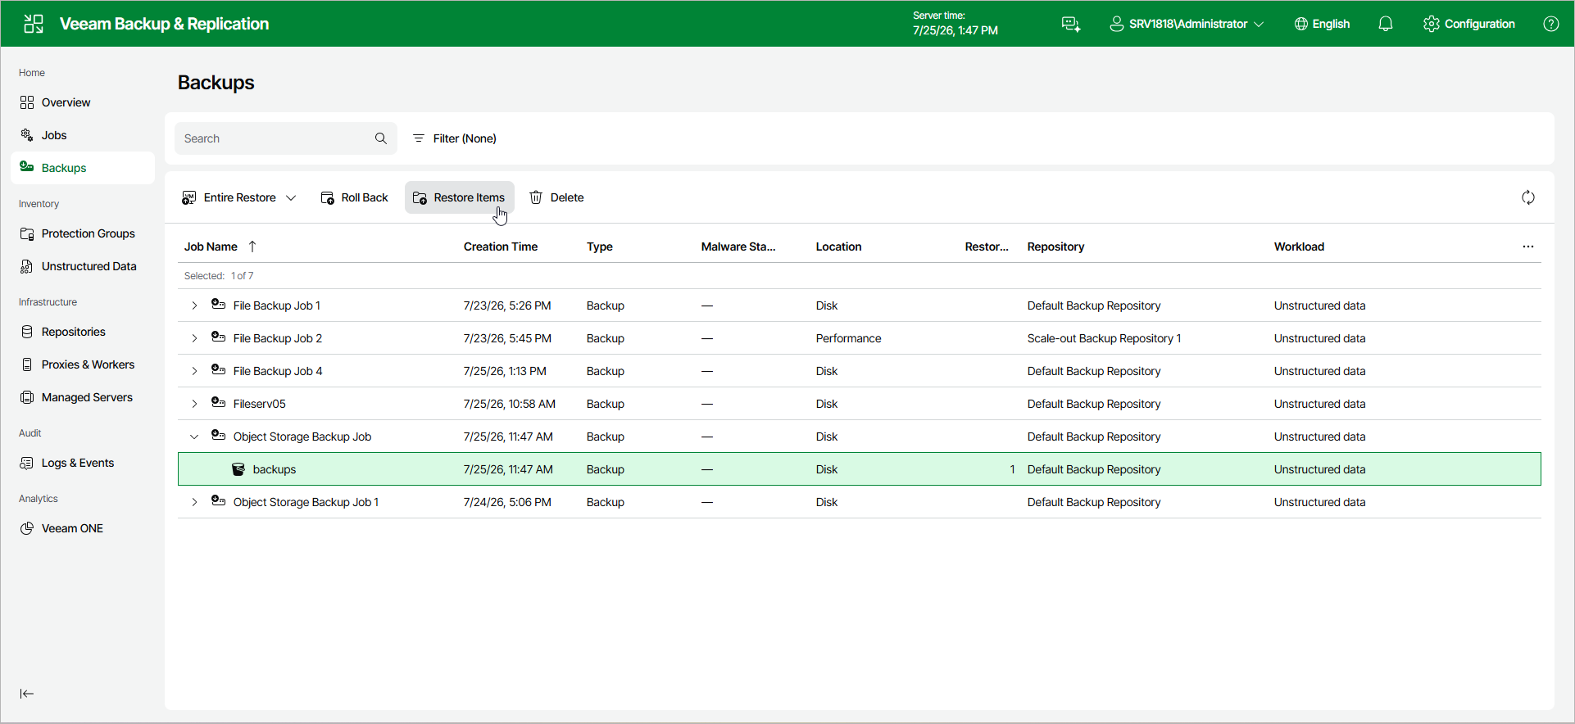1575x724 pixels.
Task: Click the refresh icon in the toolbar
Action: [x=1528, y=197]
